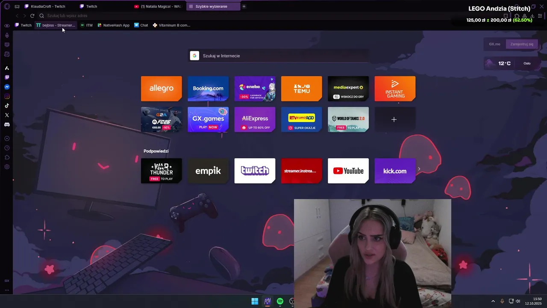Screen dimensions: 547x308
Task: Open Settings gear in the sidebar
Action: 7,167
